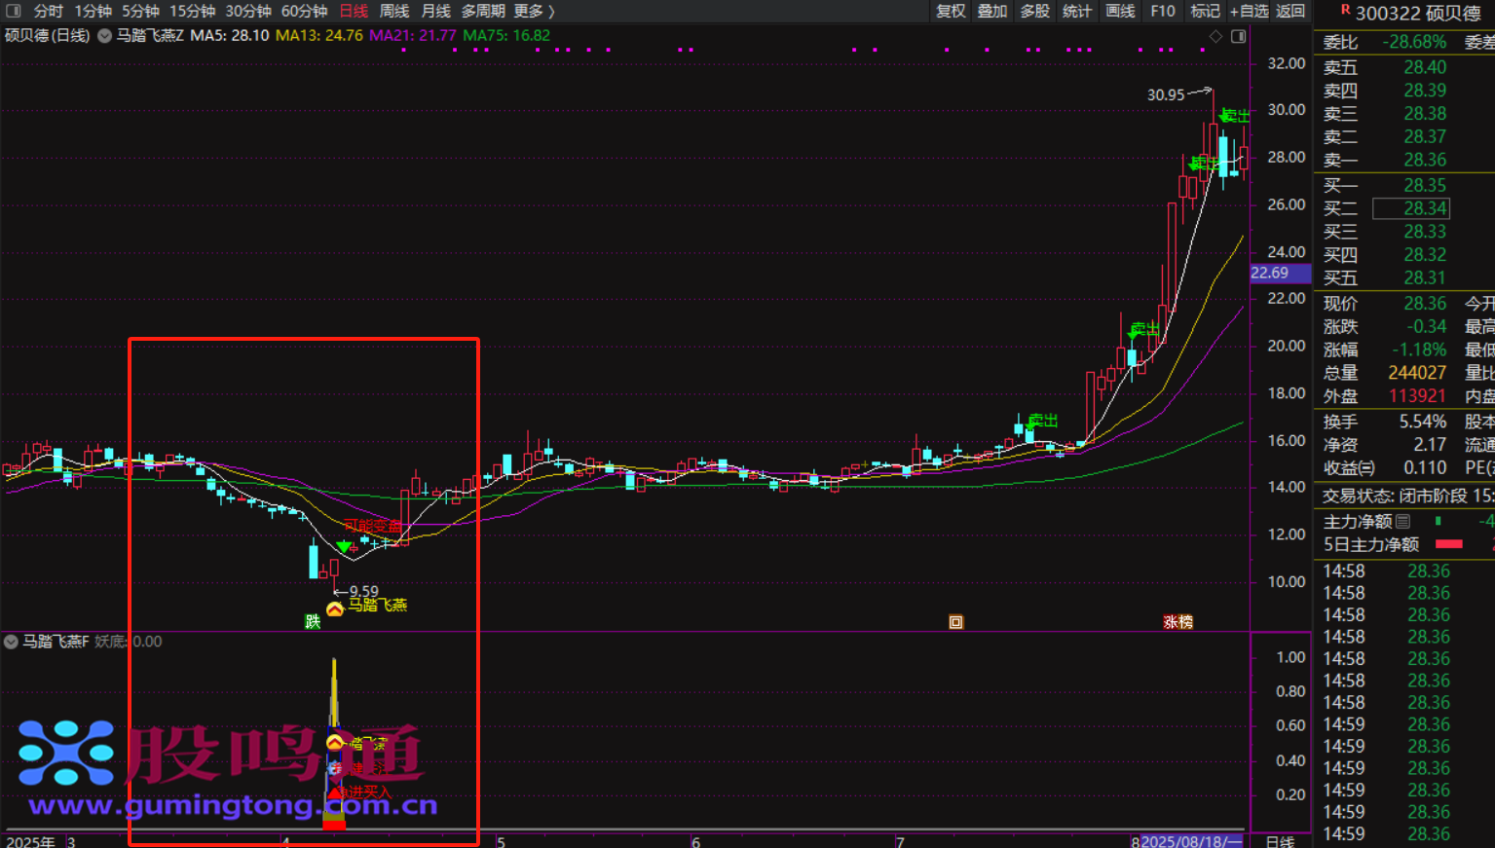Click the 主力净额 detail list icon

(1403, 521)
